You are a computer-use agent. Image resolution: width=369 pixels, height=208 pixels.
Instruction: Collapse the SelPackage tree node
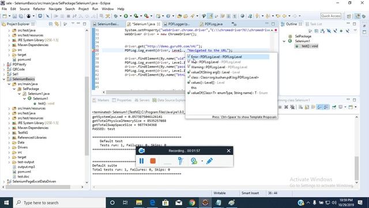(14, 89)
